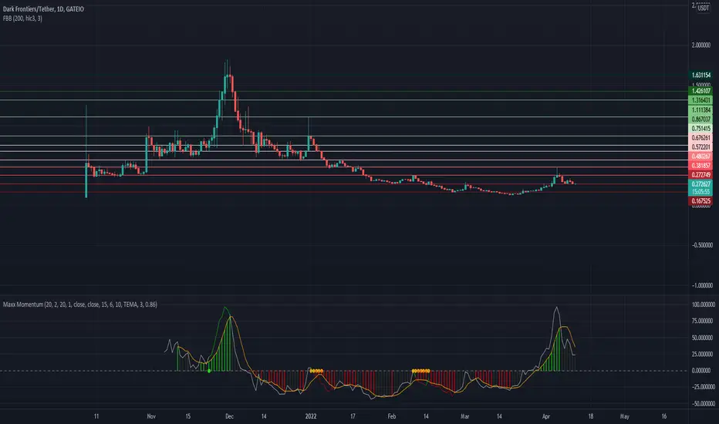Click the -0.500000 price axis value
Screen dimensions: 719x424
[x=701, y=245]
